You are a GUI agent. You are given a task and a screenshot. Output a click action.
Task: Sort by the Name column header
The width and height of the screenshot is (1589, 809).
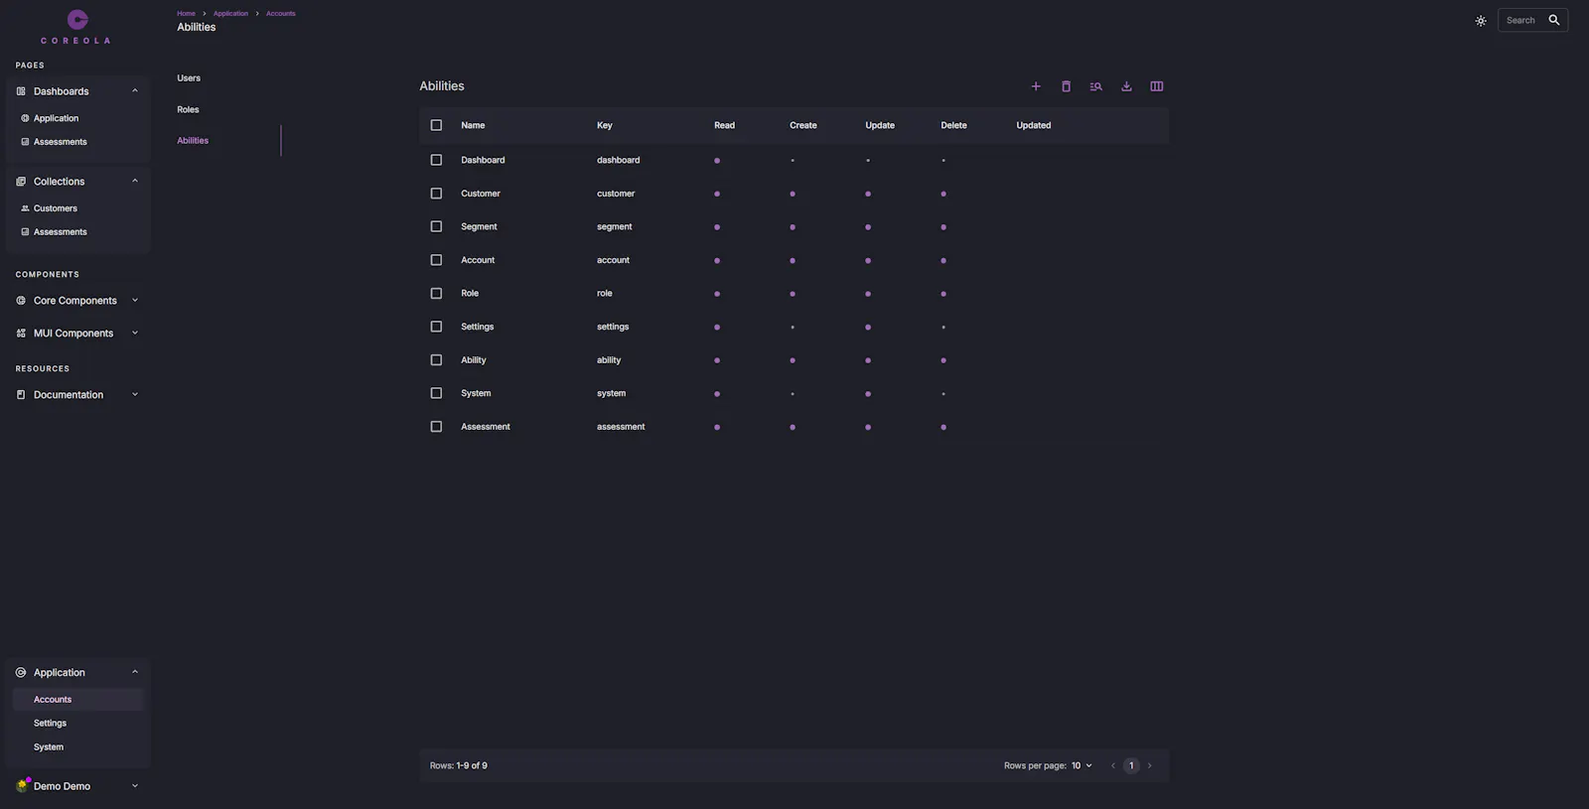tap(473, 125)
